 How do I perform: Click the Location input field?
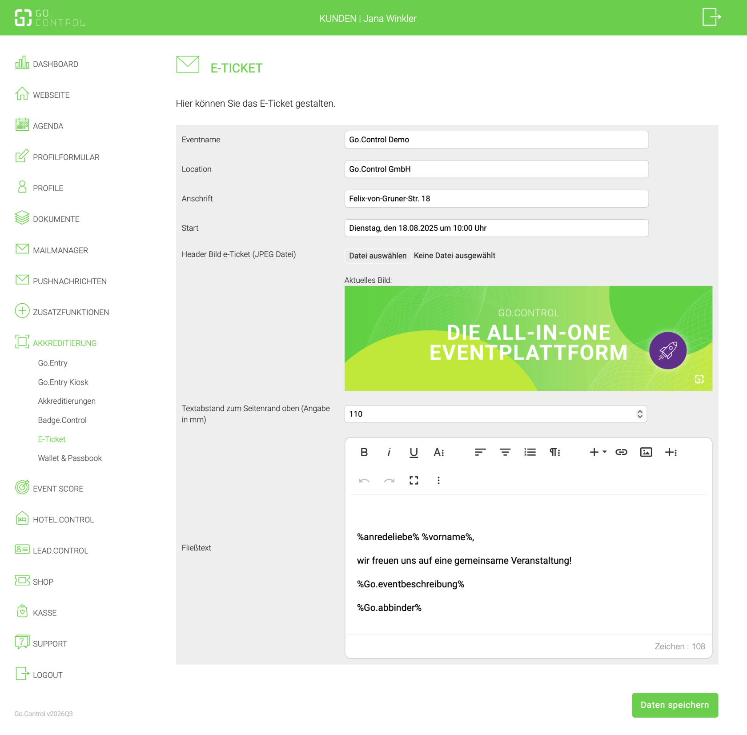(496, 169)
